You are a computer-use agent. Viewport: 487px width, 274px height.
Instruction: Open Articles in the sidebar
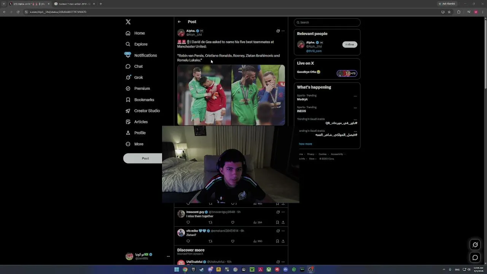(137, 122)
